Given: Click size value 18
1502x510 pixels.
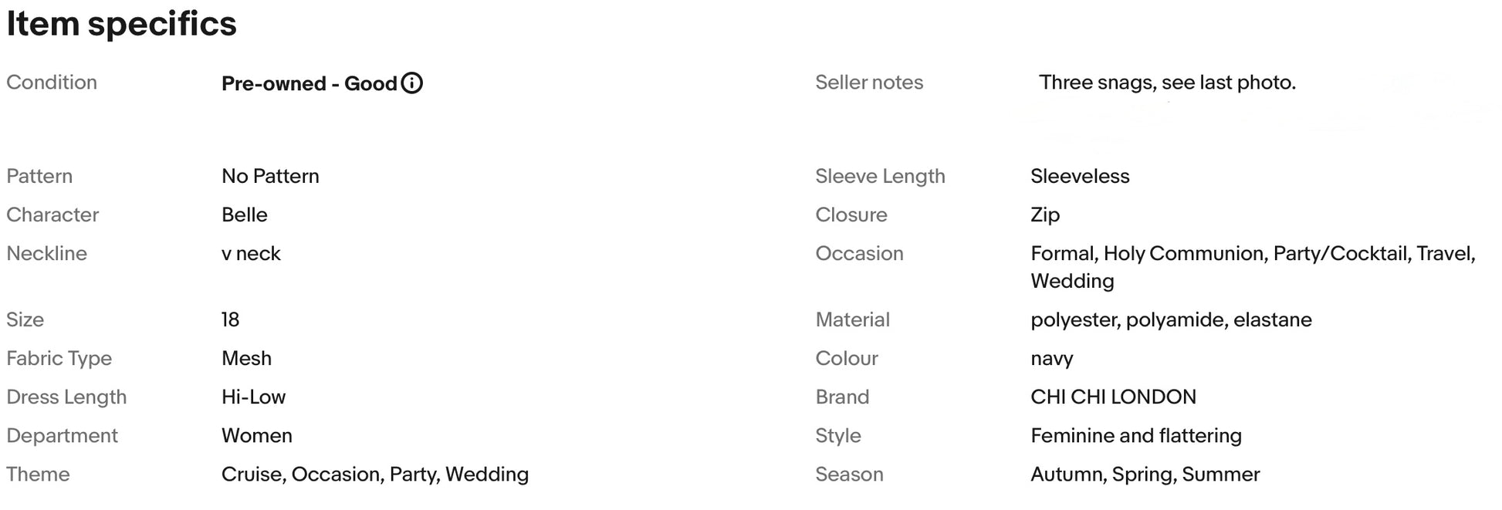Looking at the screenshot, I should pyautogui.click(x=230, y=319).
